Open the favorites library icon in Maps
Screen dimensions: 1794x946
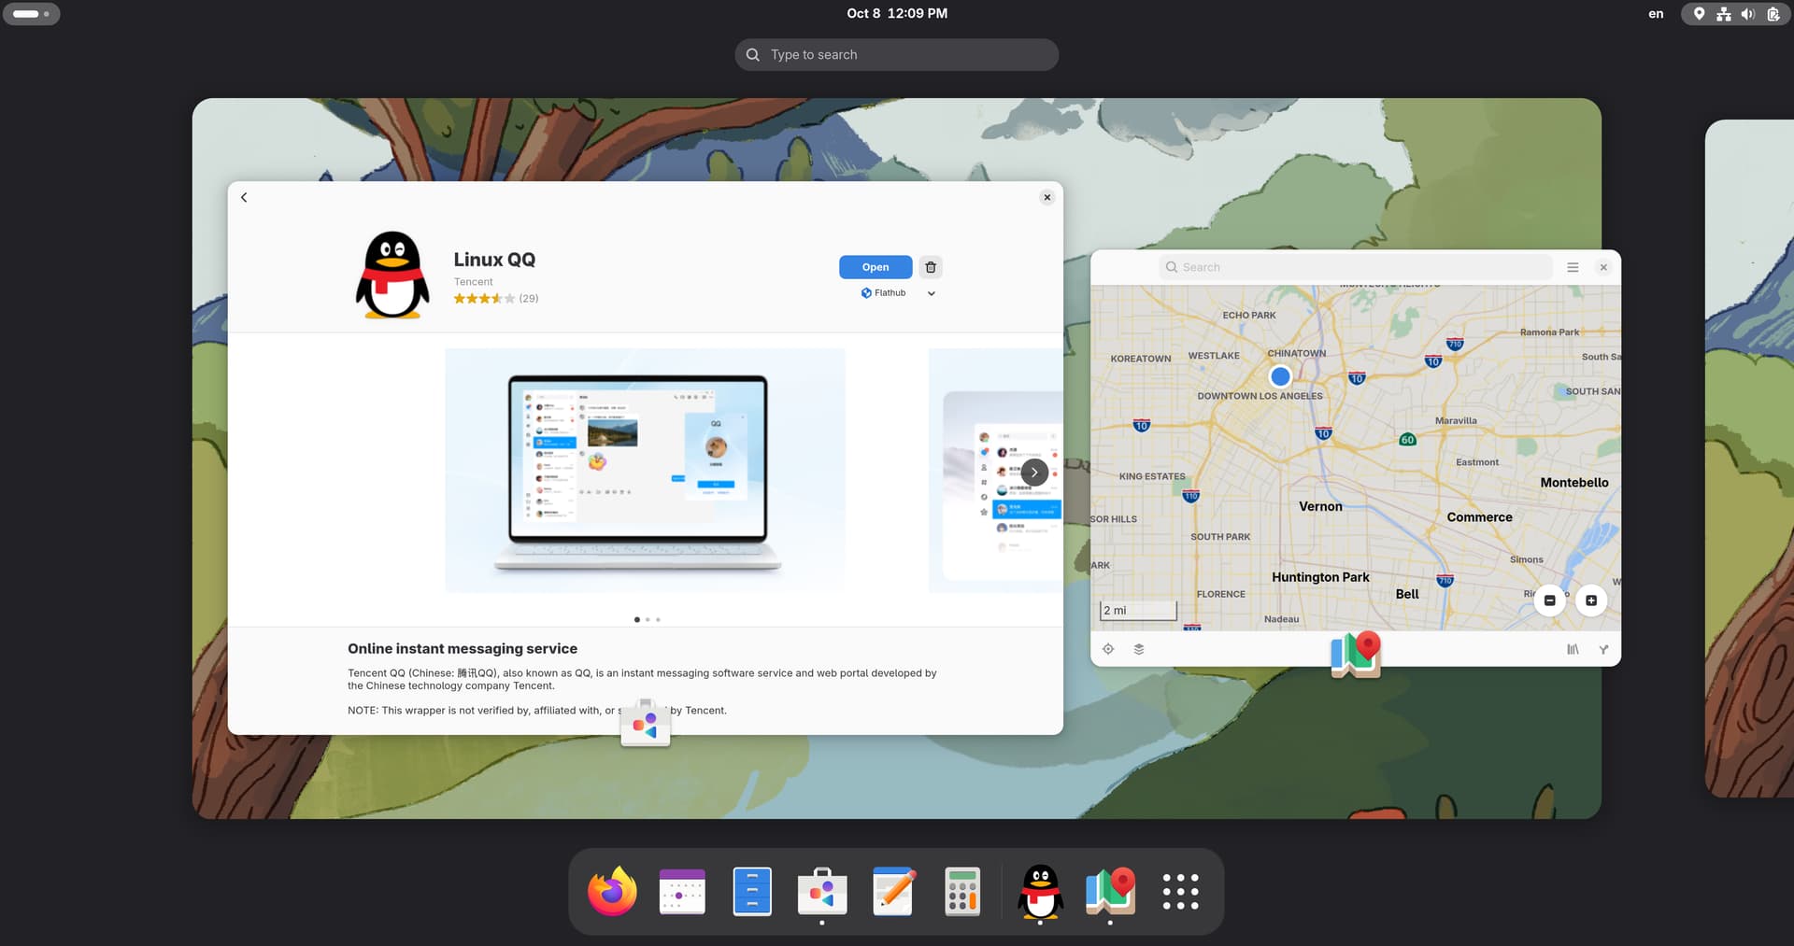click(x=1573, y=649)
